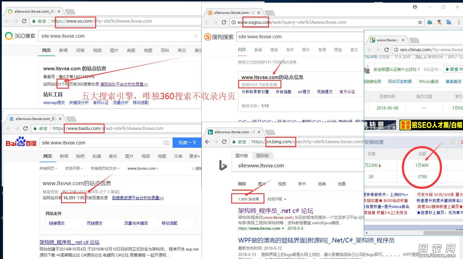Viewport: 463px width, 259px height.
Task: Reload the chinaz SEO window page
Action: coord(386,50)
